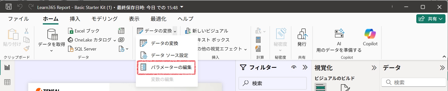
Task: Click the copy icon in clipboard group
Action: tap(26, 40)
